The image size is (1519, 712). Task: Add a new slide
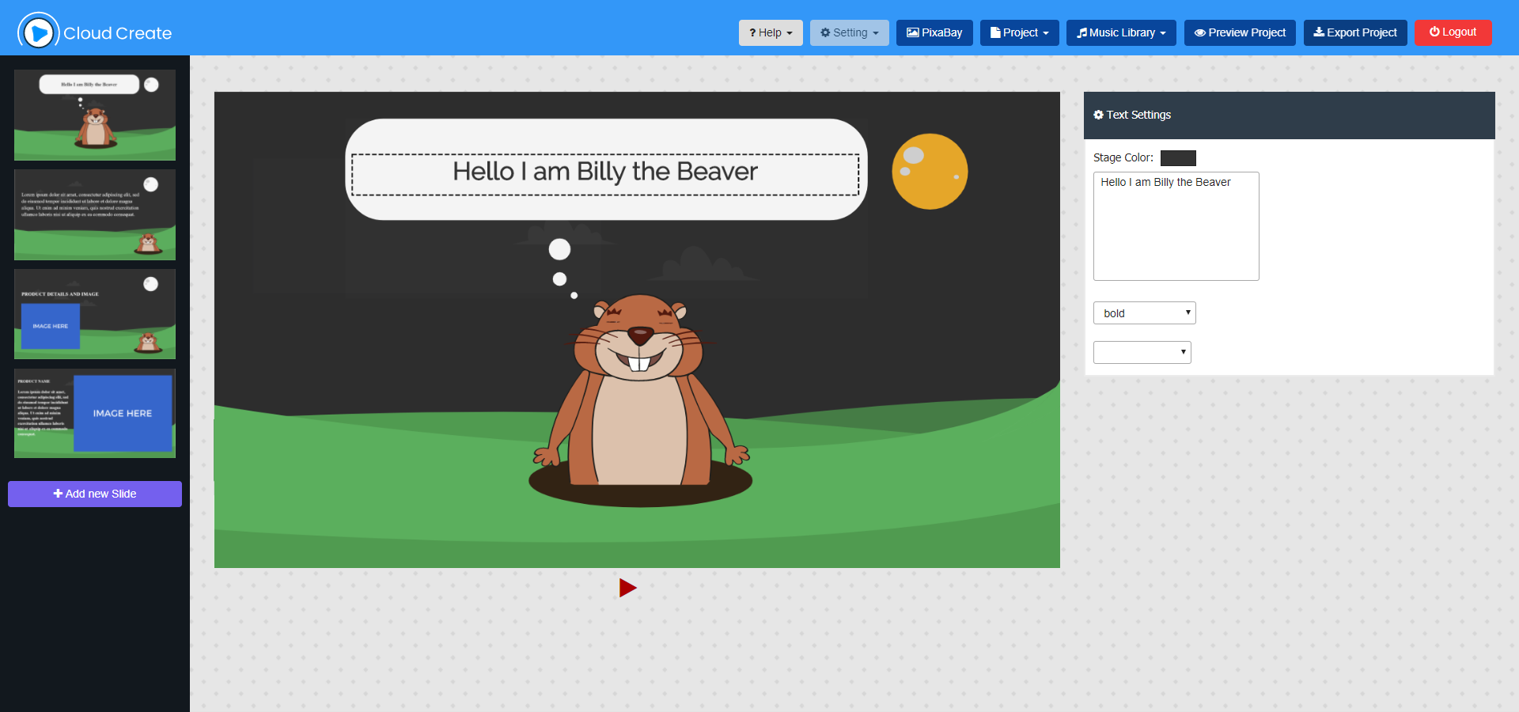coord(95,494)
